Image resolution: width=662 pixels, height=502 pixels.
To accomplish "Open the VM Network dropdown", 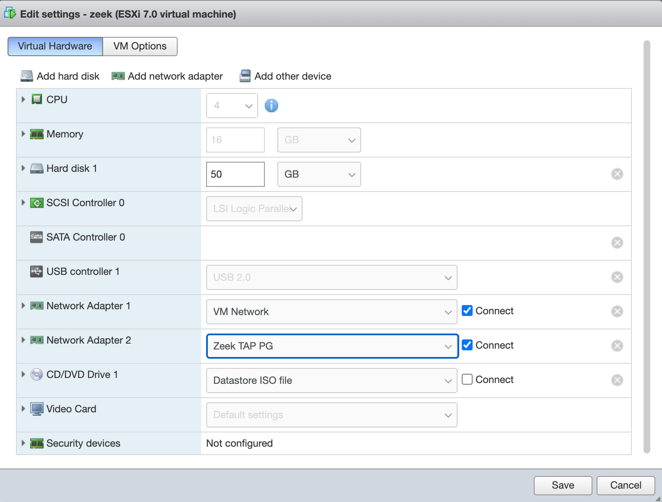I will pos(332,312).
